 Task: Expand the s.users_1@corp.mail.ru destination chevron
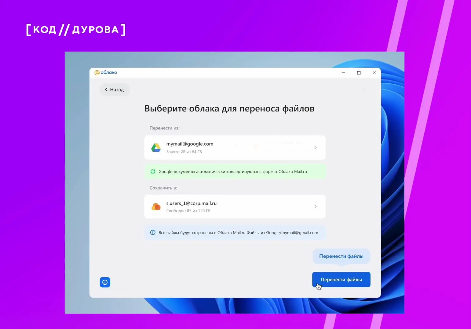316,207
